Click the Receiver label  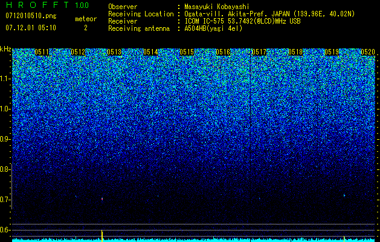123,21
